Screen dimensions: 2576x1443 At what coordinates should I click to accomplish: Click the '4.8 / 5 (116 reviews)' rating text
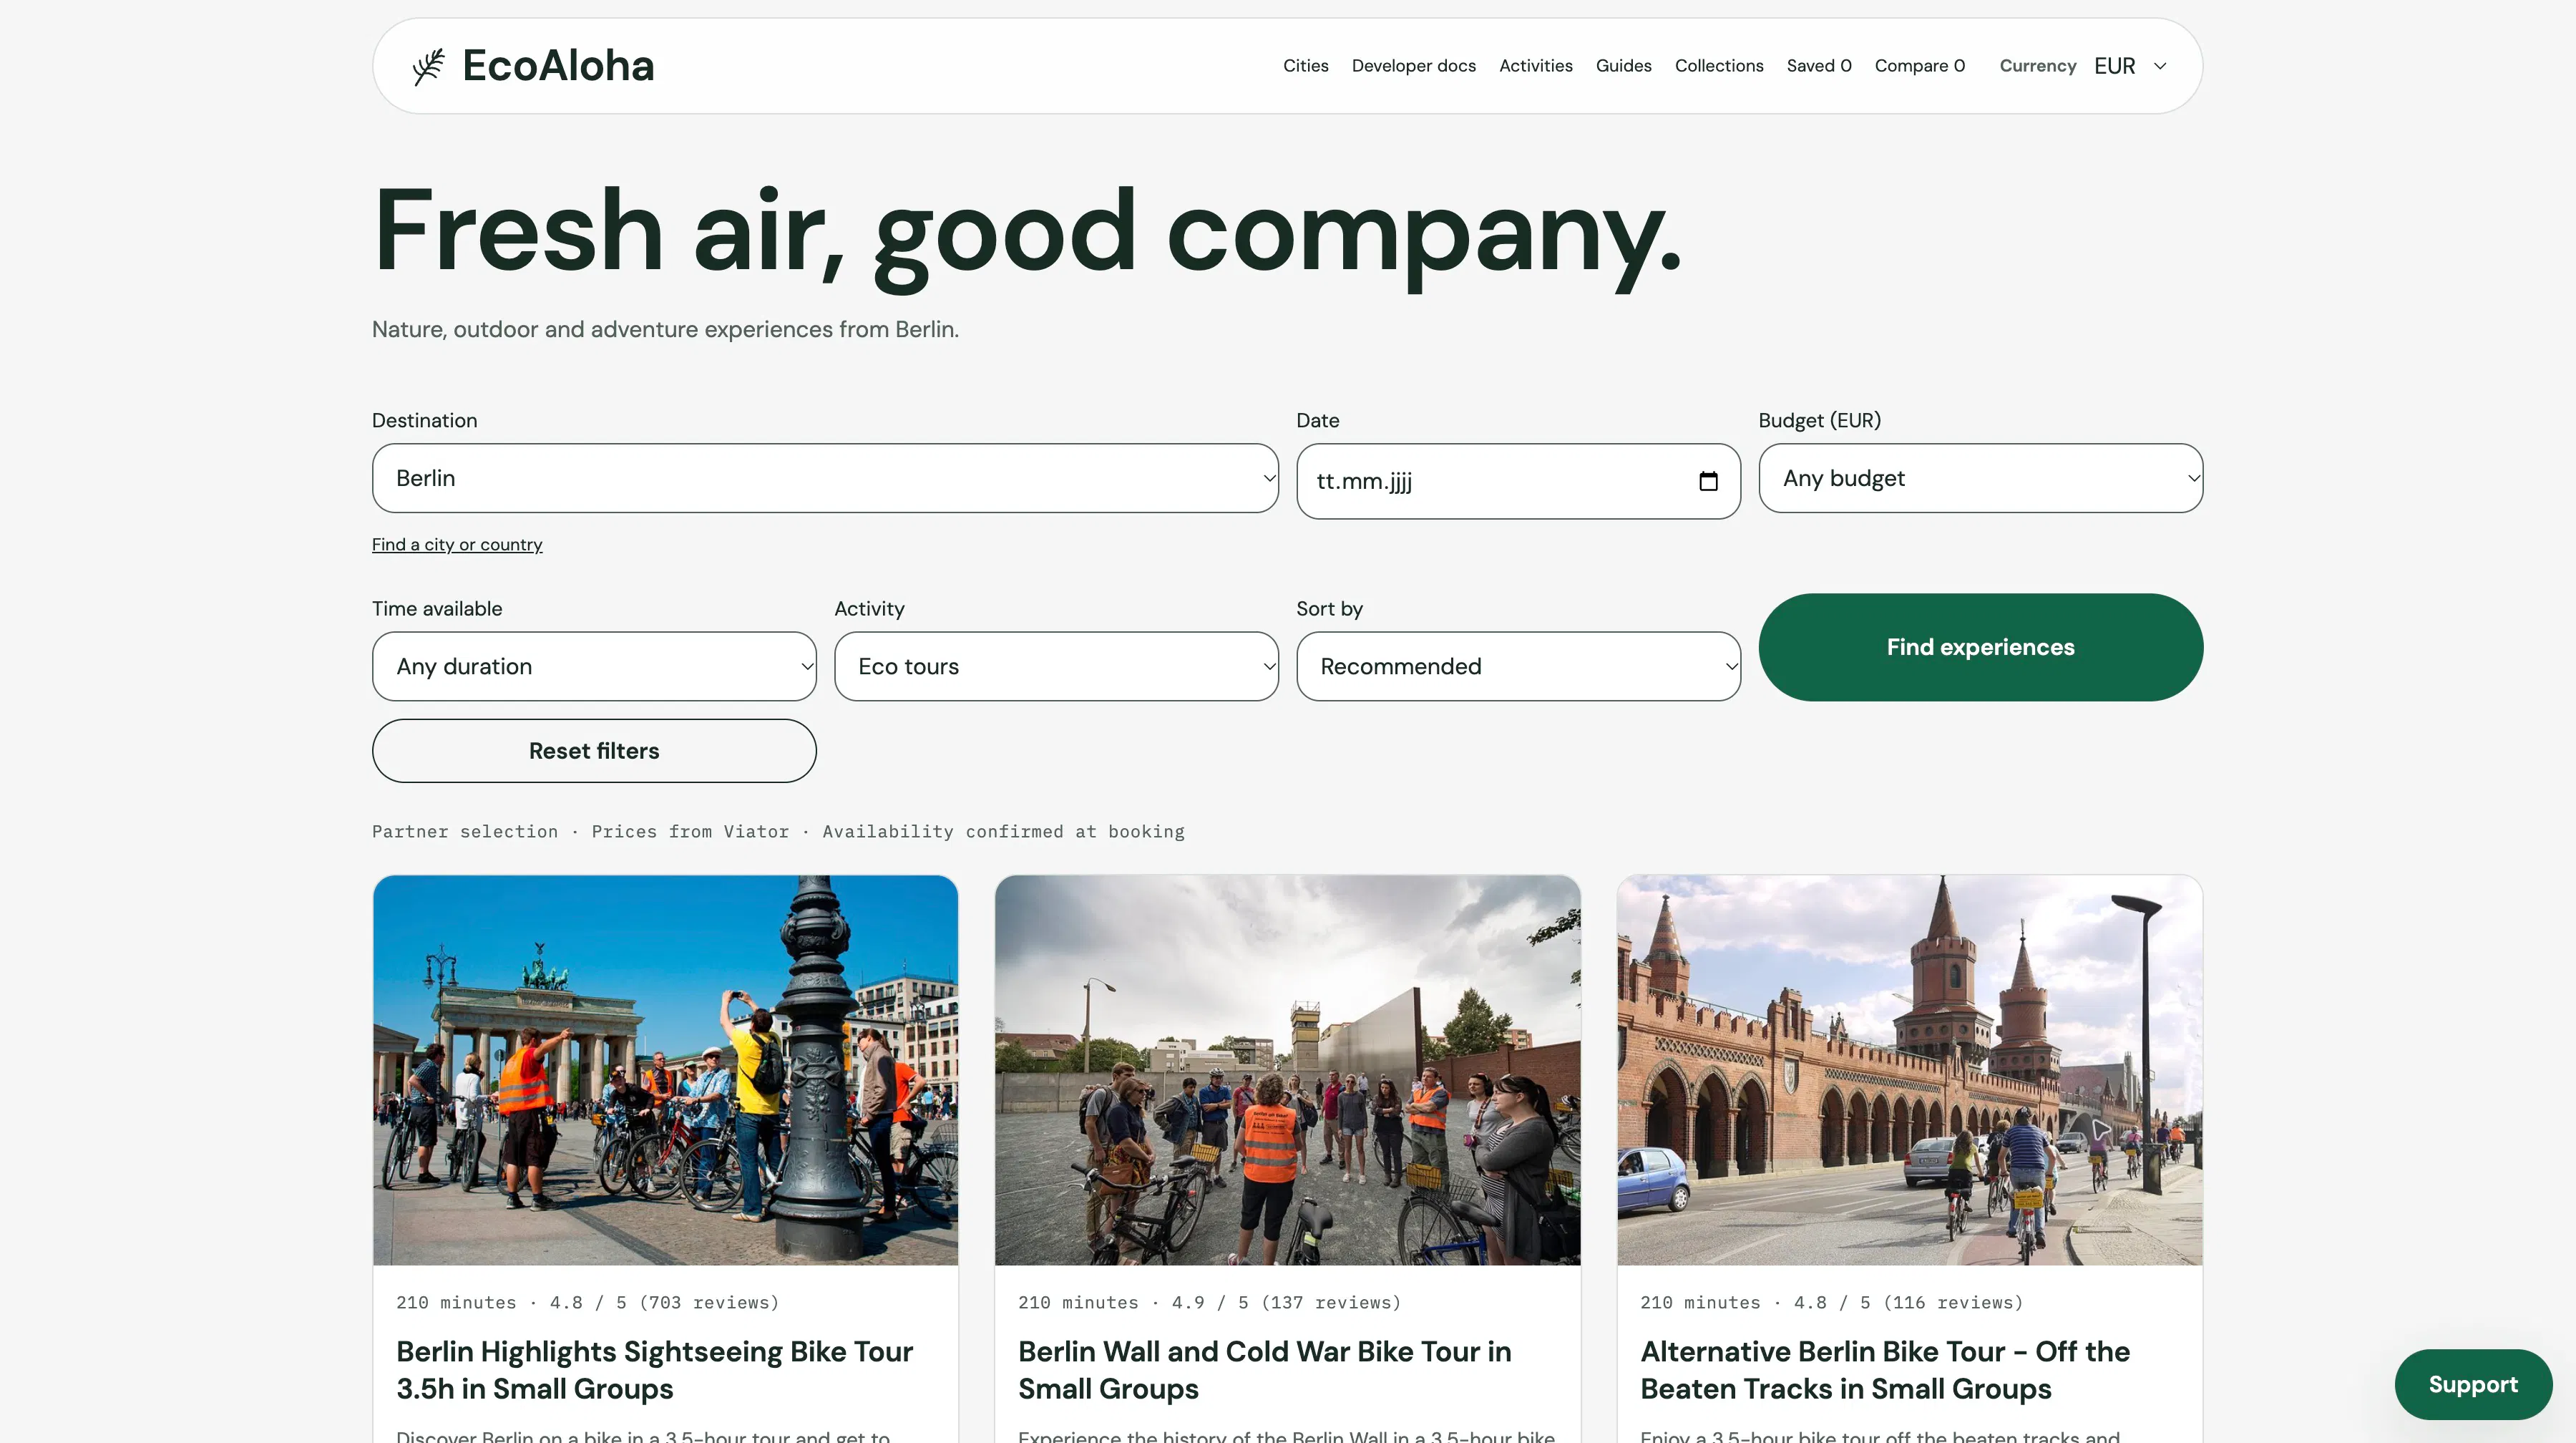coord(1908,1302)
